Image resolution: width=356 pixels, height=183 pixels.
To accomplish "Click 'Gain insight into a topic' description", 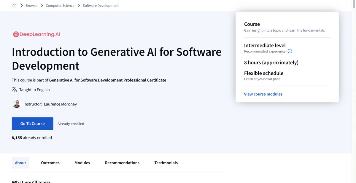I will click(x=284, y=30).
